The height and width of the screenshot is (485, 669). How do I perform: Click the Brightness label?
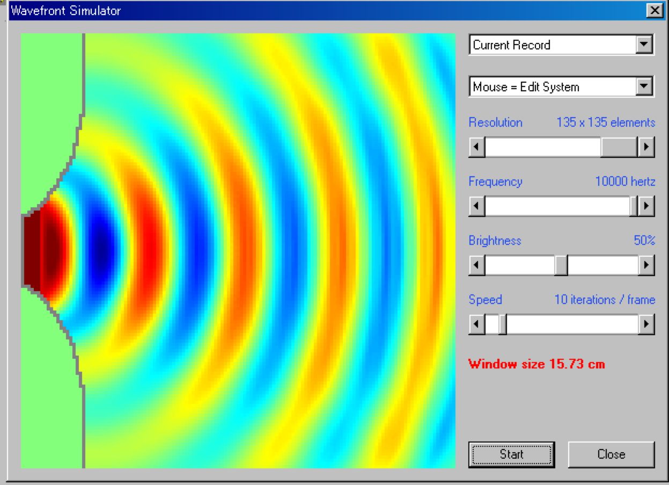(495, 241)
